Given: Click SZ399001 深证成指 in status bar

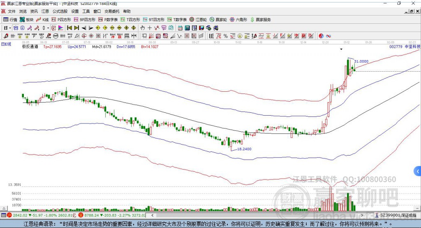Looking at the screenshot, I should click(x=398, y=215).
